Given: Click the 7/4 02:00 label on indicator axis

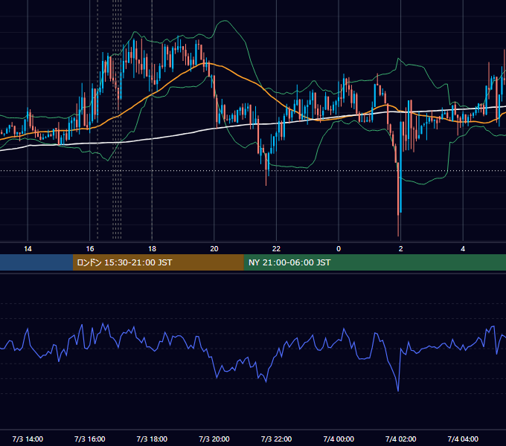Looking at the screenshot, I should coord(400,439).
